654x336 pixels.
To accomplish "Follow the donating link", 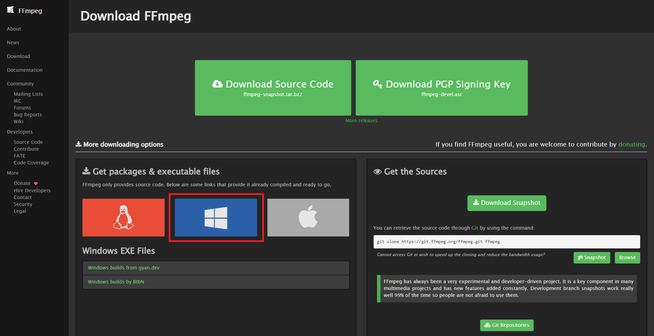I will click(631, 144).
